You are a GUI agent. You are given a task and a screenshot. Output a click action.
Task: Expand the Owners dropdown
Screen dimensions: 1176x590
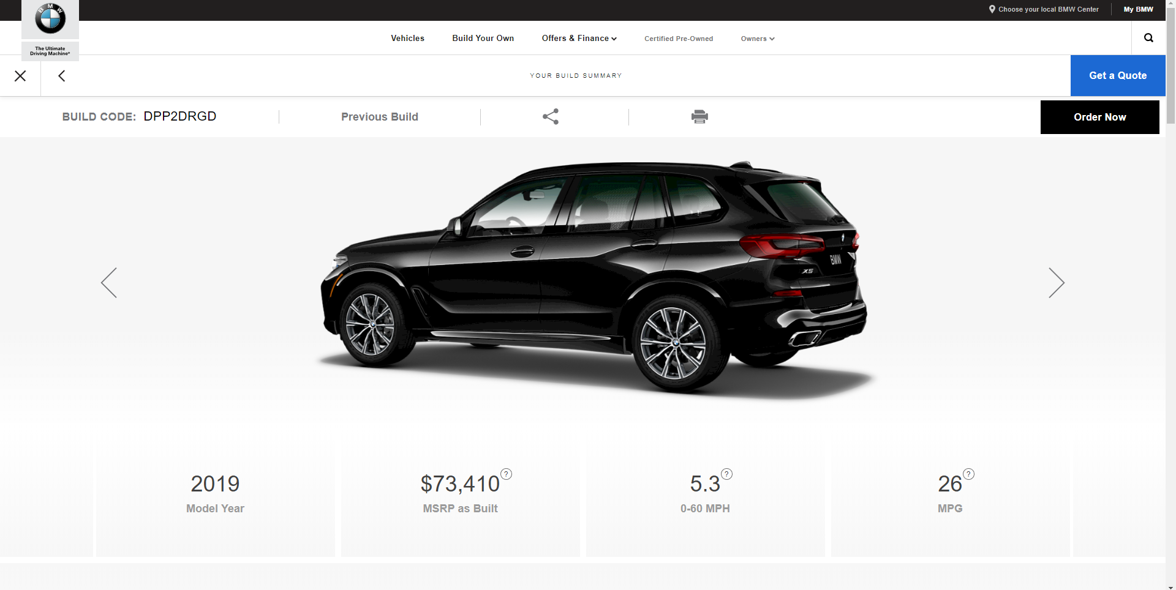click(x=758, y=39)
